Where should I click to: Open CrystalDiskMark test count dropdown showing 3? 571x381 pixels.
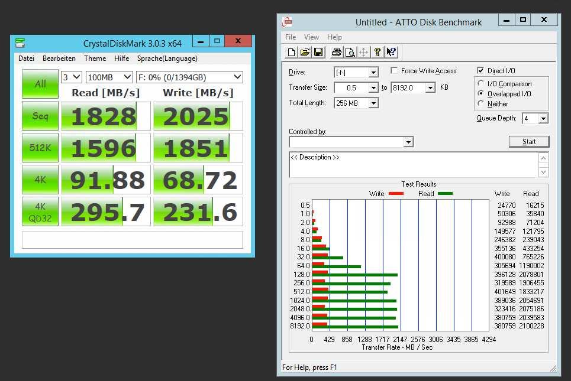(72, 77)
